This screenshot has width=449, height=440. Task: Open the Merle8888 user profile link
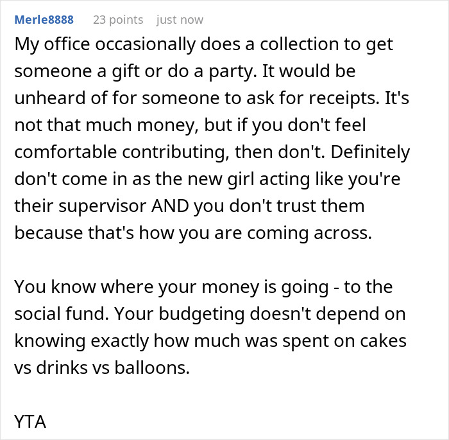44,19
